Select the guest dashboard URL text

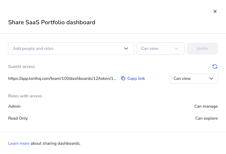(x=62, y=78)
